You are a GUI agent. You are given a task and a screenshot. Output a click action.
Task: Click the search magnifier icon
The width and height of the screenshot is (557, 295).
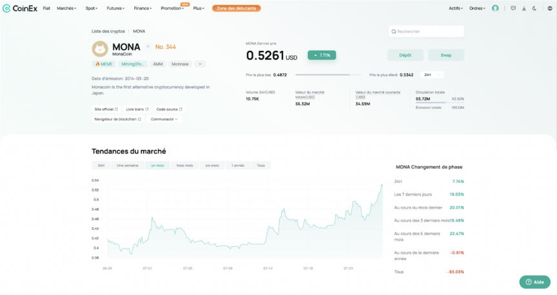click(x=394, y=32)
